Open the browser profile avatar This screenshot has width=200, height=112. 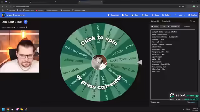click(x=194, y=6)
